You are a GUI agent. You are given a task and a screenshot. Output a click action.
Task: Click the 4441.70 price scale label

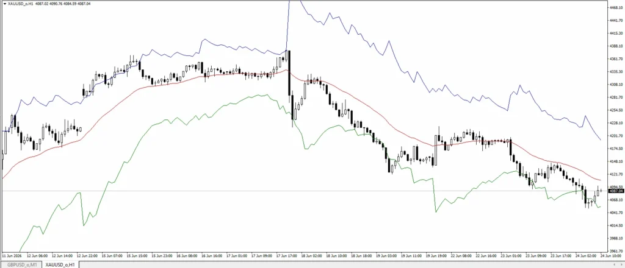(x=616, y=20)
